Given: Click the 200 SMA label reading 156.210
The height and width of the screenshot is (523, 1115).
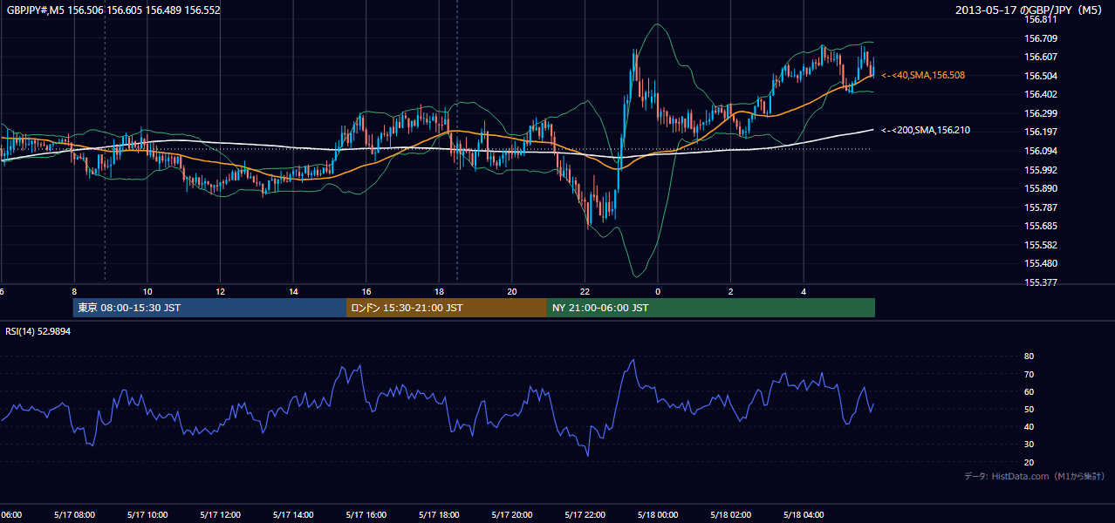Looking at the screenshot, I should [x=926, y=130].
